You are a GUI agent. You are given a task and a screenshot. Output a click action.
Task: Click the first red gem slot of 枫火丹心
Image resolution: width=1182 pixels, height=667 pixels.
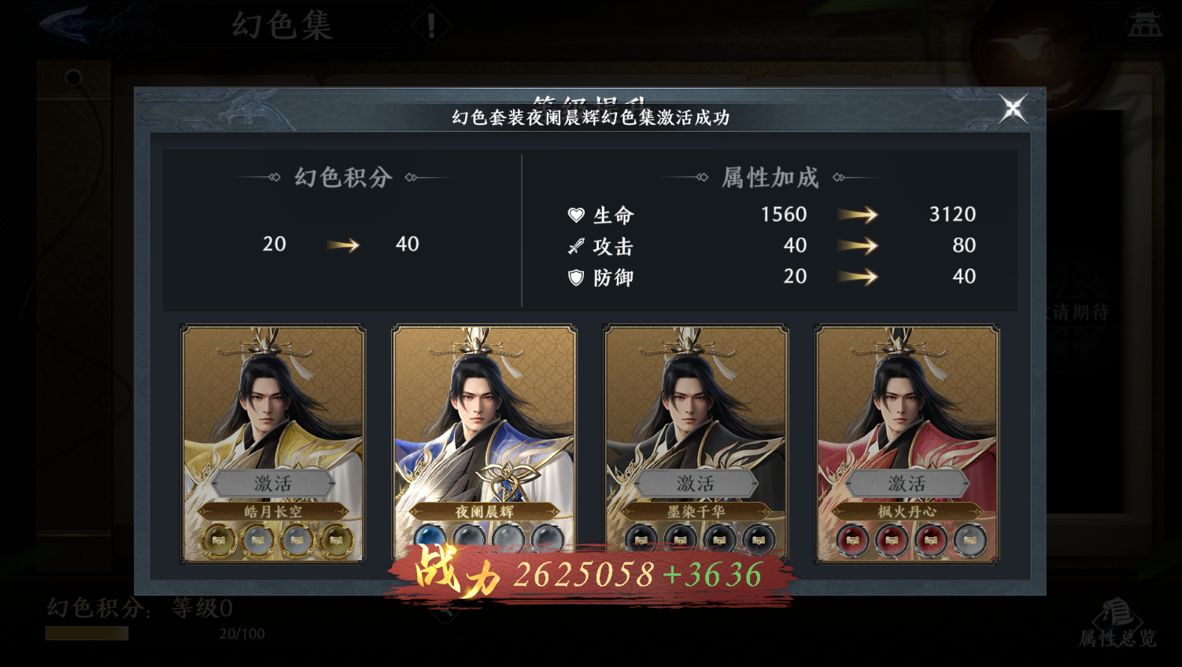pos(852,540)
